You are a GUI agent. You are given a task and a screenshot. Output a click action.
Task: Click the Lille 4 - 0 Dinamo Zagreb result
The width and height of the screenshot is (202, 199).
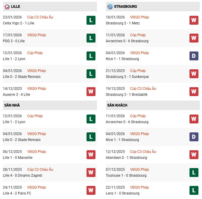[x=22, y=176]
